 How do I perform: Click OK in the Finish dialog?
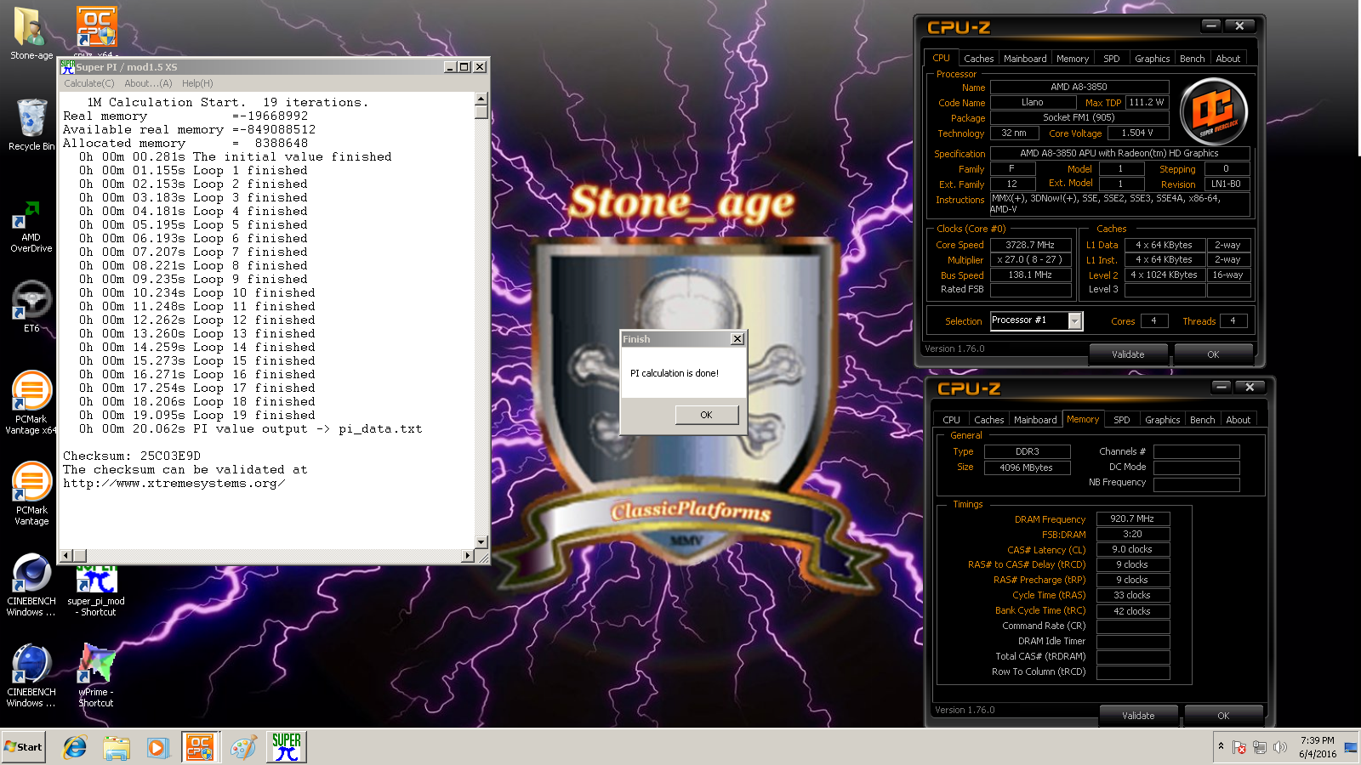point(706,415)
